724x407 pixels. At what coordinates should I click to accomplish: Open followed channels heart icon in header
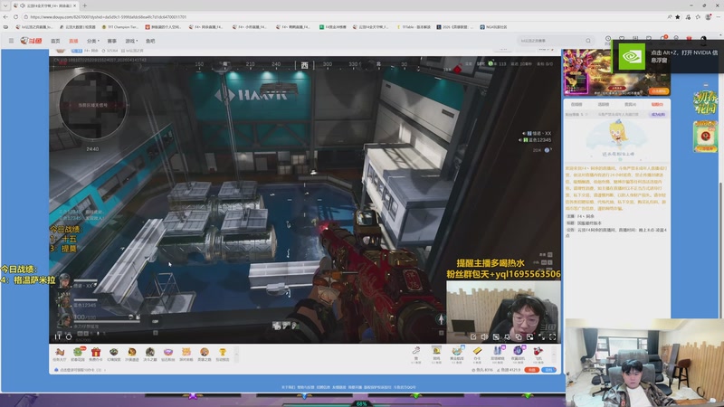(622, 39)
